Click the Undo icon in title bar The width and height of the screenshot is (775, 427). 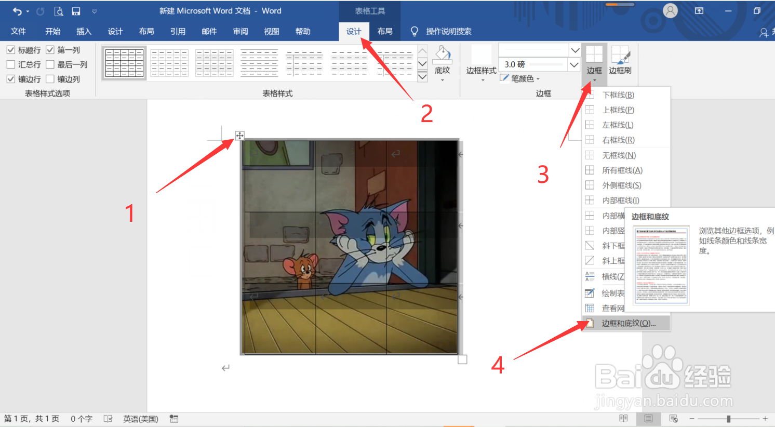[x=17, y=11]
